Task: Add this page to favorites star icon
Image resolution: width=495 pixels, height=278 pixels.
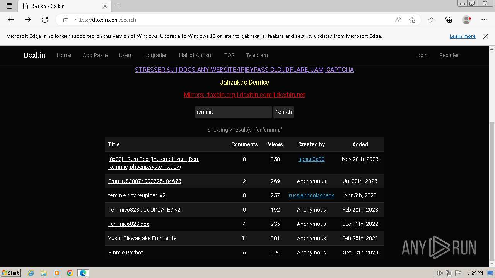Action: click(x=412, y=20)
